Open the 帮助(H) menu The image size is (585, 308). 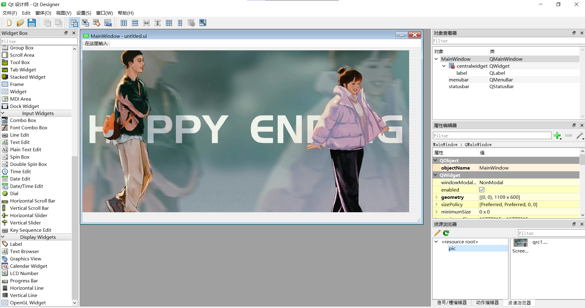[125, 13]
